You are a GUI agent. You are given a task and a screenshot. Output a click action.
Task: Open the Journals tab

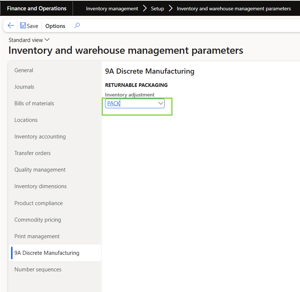coord(24,87)
